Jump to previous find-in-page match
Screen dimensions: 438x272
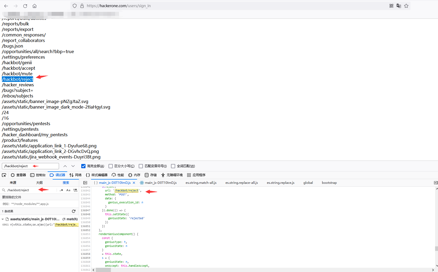(x=65, y=166)
